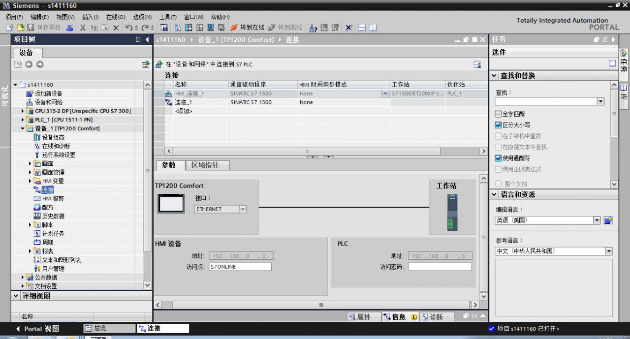Toggle the 使用通配符 checkbox
The width and height of the screenshot is (630, 339).
498,158
